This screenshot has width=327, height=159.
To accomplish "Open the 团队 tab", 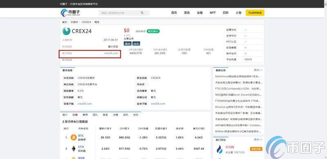I will pos(95,115).
